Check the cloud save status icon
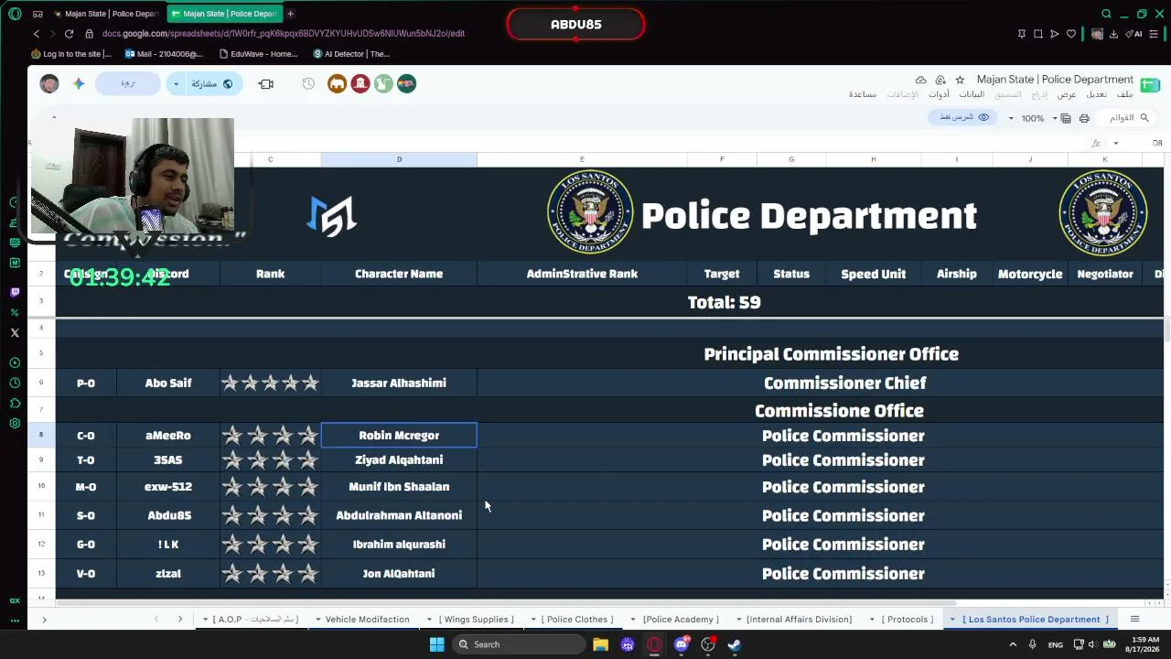The width and height of the screenshot is (1171, 659). point(921,80)
